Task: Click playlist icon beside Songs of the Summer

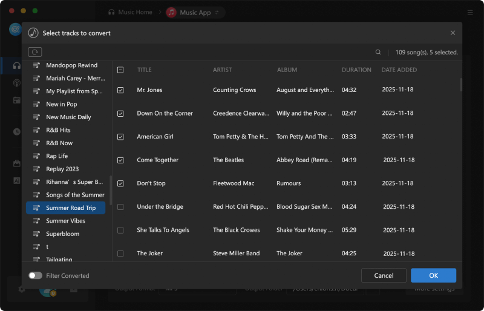Action: pyautogui.click(x=36, y=195)
